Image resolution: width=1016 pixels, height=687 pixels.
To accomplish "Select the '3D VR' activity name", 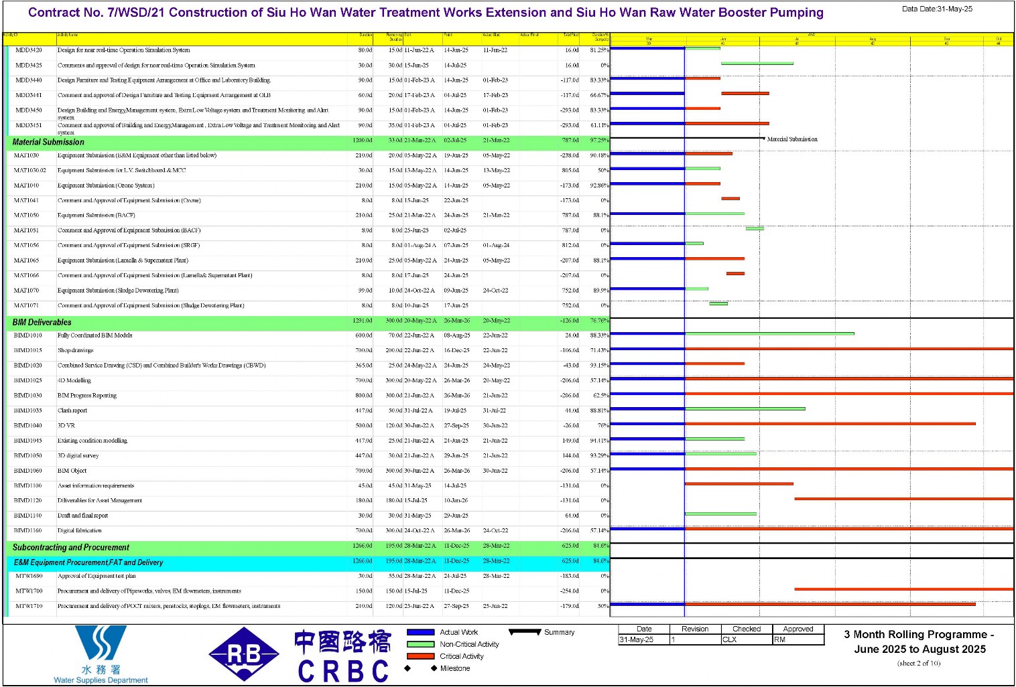I will pyautogui.click(x=66, y=425).
